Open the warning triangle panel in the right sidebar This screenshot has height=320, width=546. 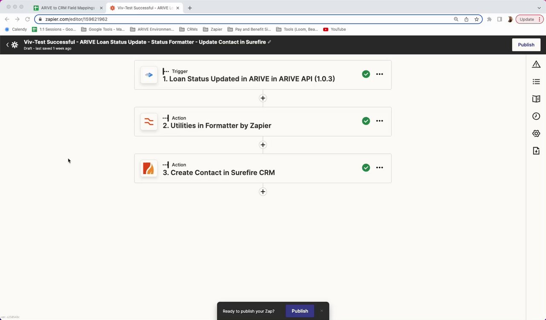[536, 64]
